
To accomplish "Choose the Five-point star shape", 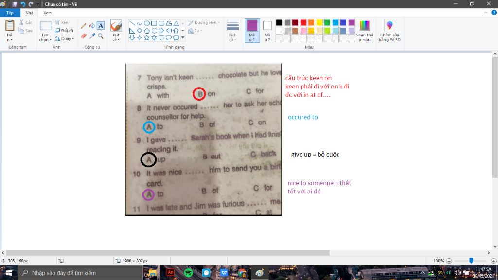I will coord(147,38).
